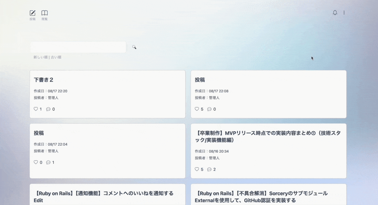Click 投稿者：管理人 on 【卒業制作】 card

(207, 158)
